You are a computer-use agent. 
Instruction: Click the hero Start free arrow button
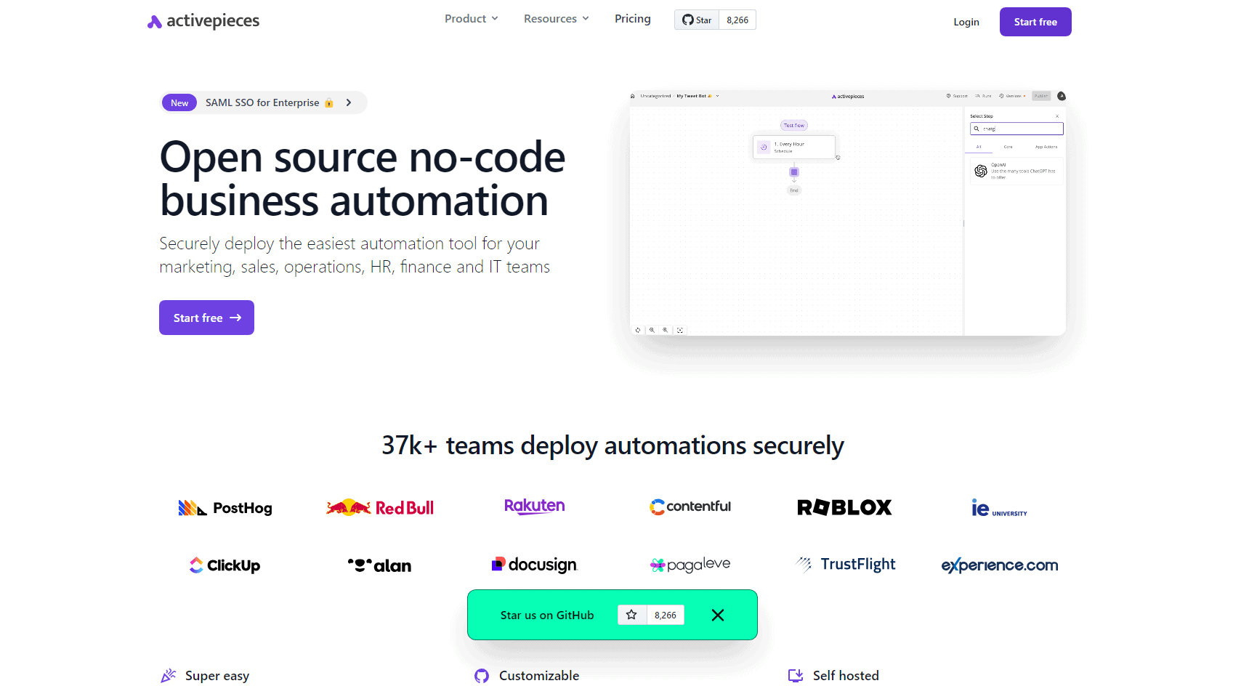pos(206,318)
